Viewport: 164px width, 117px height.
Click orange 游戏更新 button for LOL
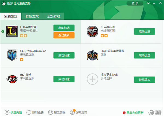(x=64, y=35)
